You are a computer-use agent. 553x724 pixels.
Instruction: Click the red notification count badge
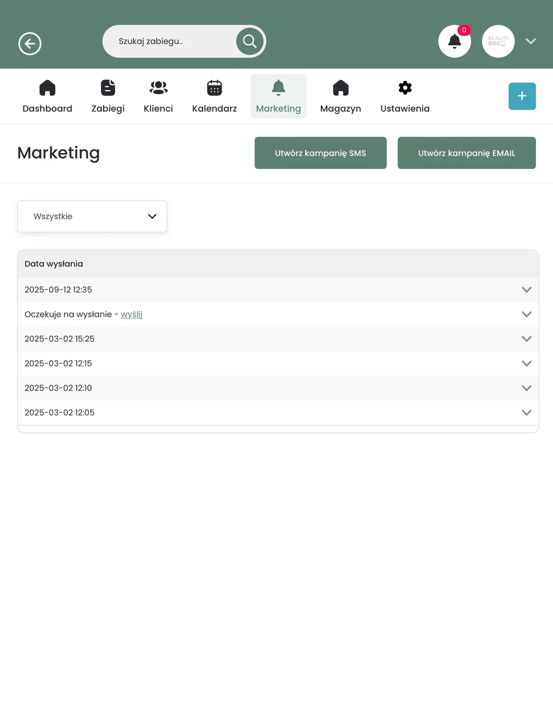tap(464, 30)
